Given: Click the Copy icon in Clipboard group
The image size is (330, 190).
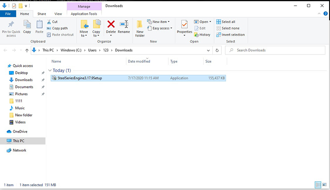Looking at the screenshot, I should (27, 26).
